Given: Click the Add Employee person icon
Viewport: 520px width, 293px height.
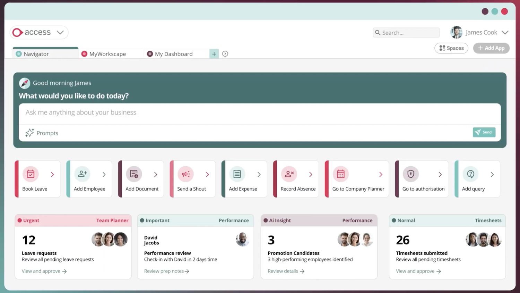Looking at the screenshot, I should (83, 174).
